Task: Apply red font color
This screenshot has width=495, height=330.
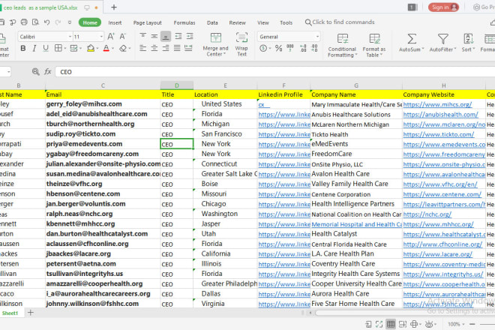Action: (x=106, y=48)
